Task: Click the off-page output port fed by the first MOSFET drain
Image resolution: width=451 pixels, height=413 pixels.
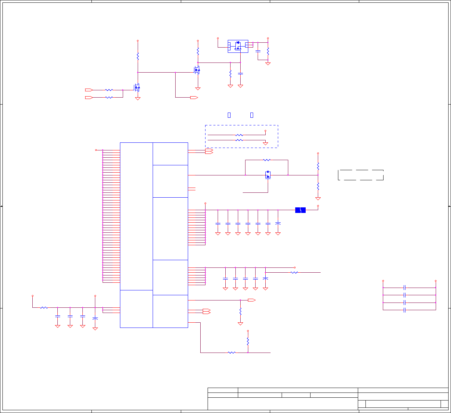Action: 194,98
